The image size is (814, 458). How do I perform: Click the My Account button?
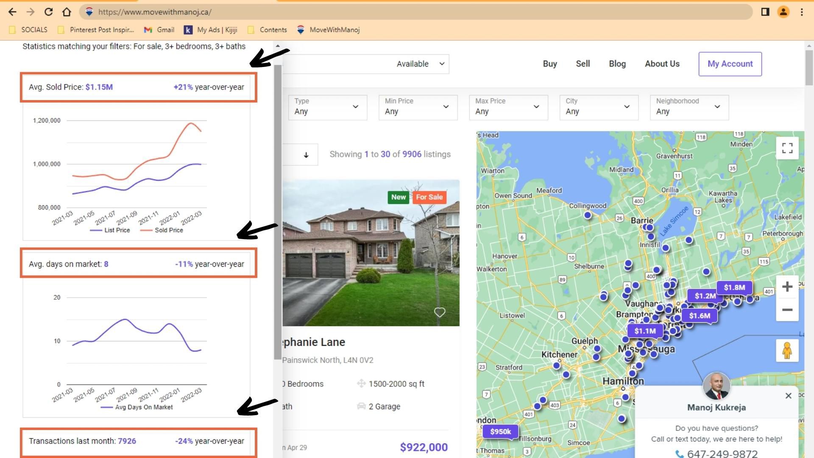point(730,64)
